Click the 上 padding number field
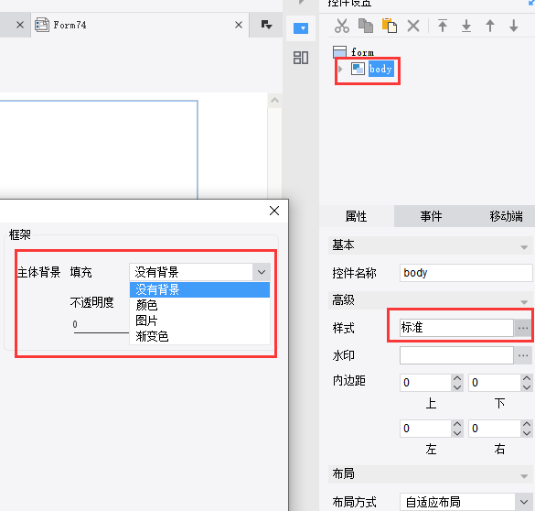The image size is (535, 511). 425,383
